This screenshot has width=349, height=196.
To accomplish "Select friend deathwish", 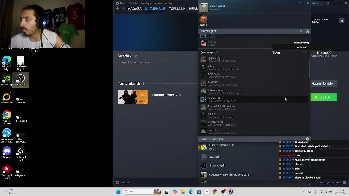I will 254,123.
